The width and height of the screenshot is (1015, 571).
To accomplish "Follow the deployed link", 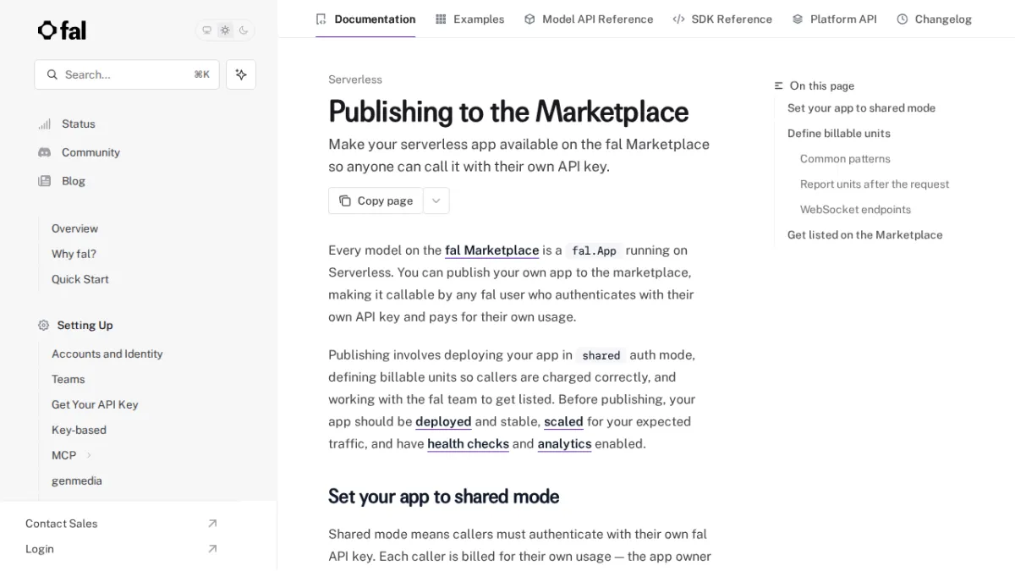I will pyautogui.click(x=443, y=421).
